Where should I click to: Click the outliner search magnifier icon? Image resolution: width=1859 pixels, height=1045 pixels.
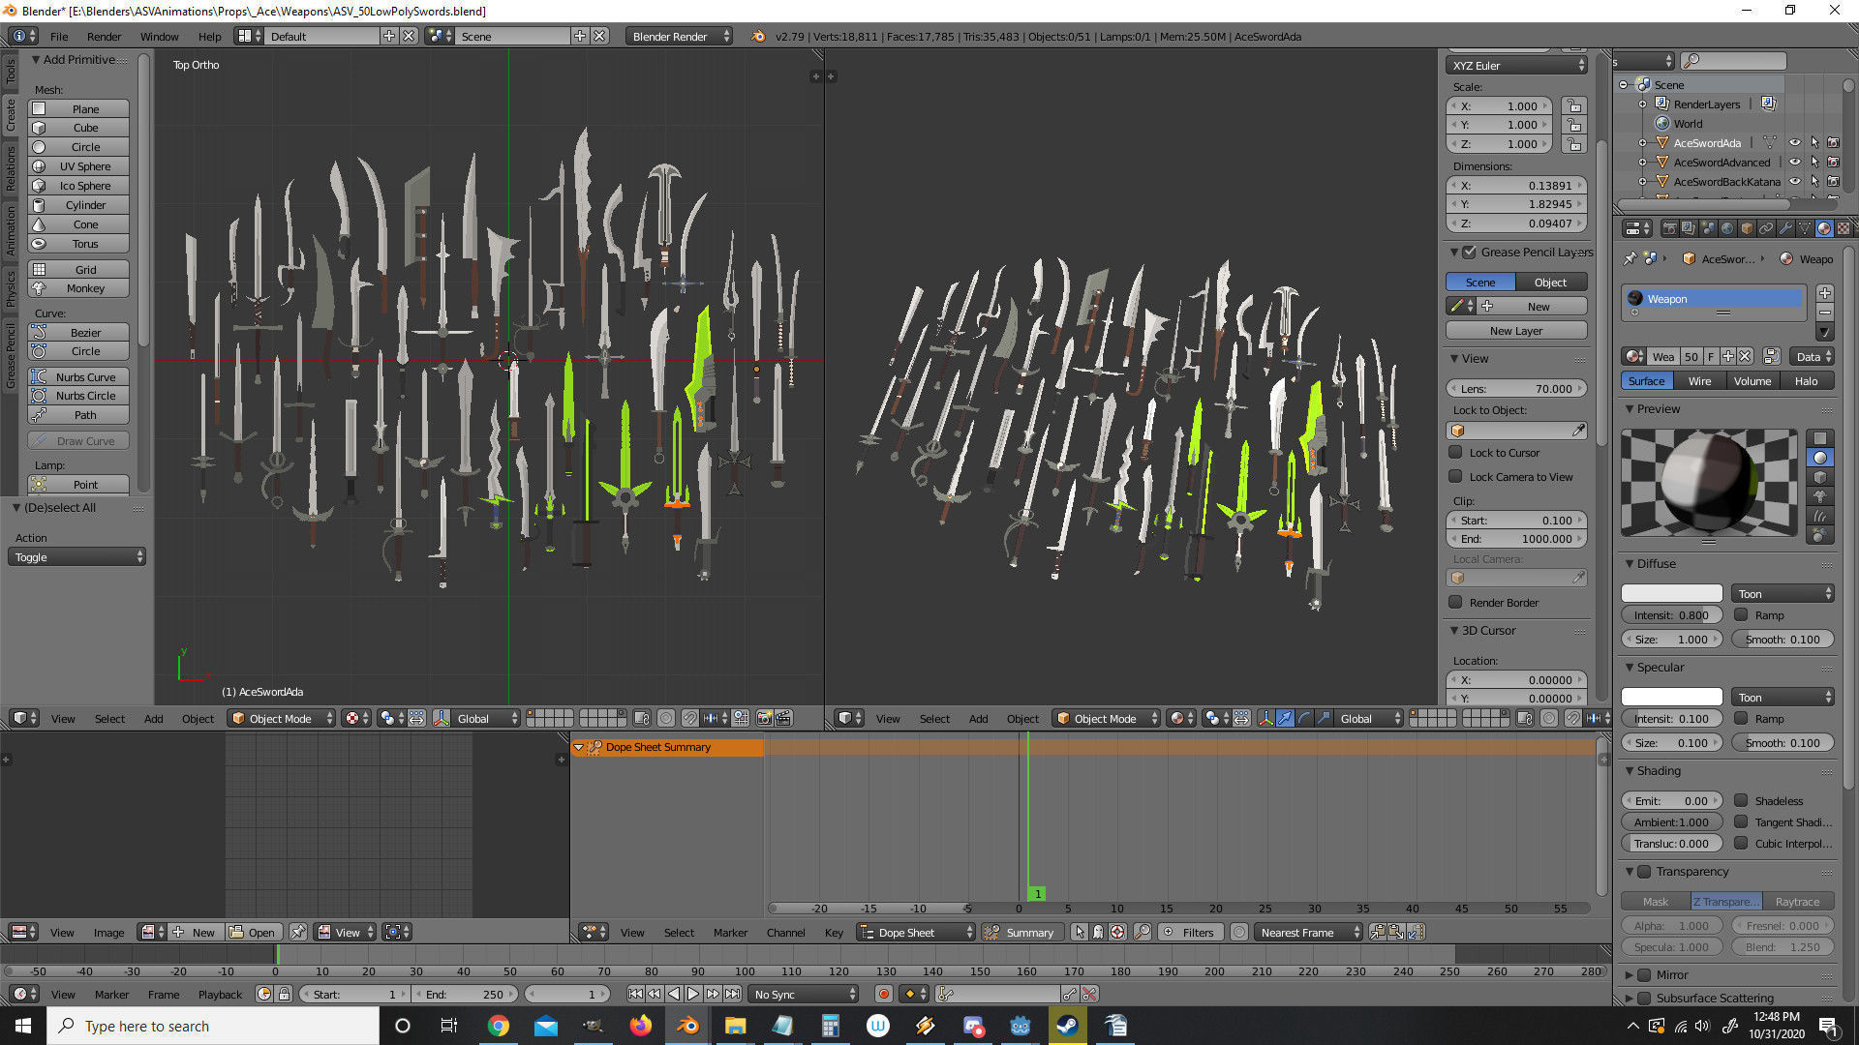(1692, 61)
